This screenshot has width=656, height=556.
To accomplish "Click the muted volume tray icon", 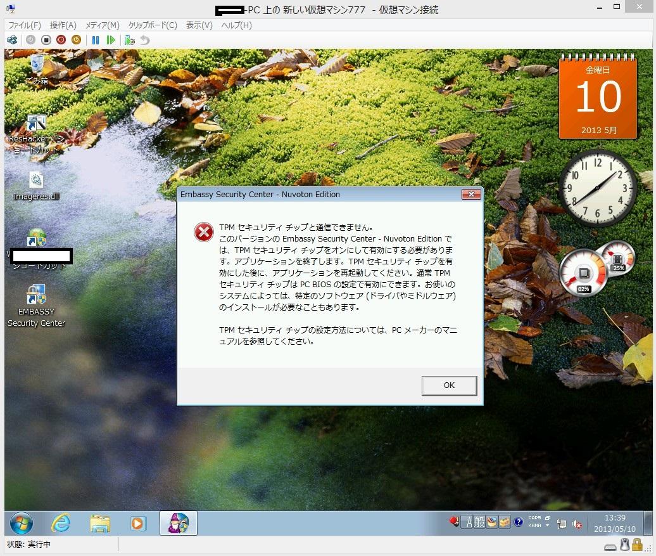I will (577, 524).
